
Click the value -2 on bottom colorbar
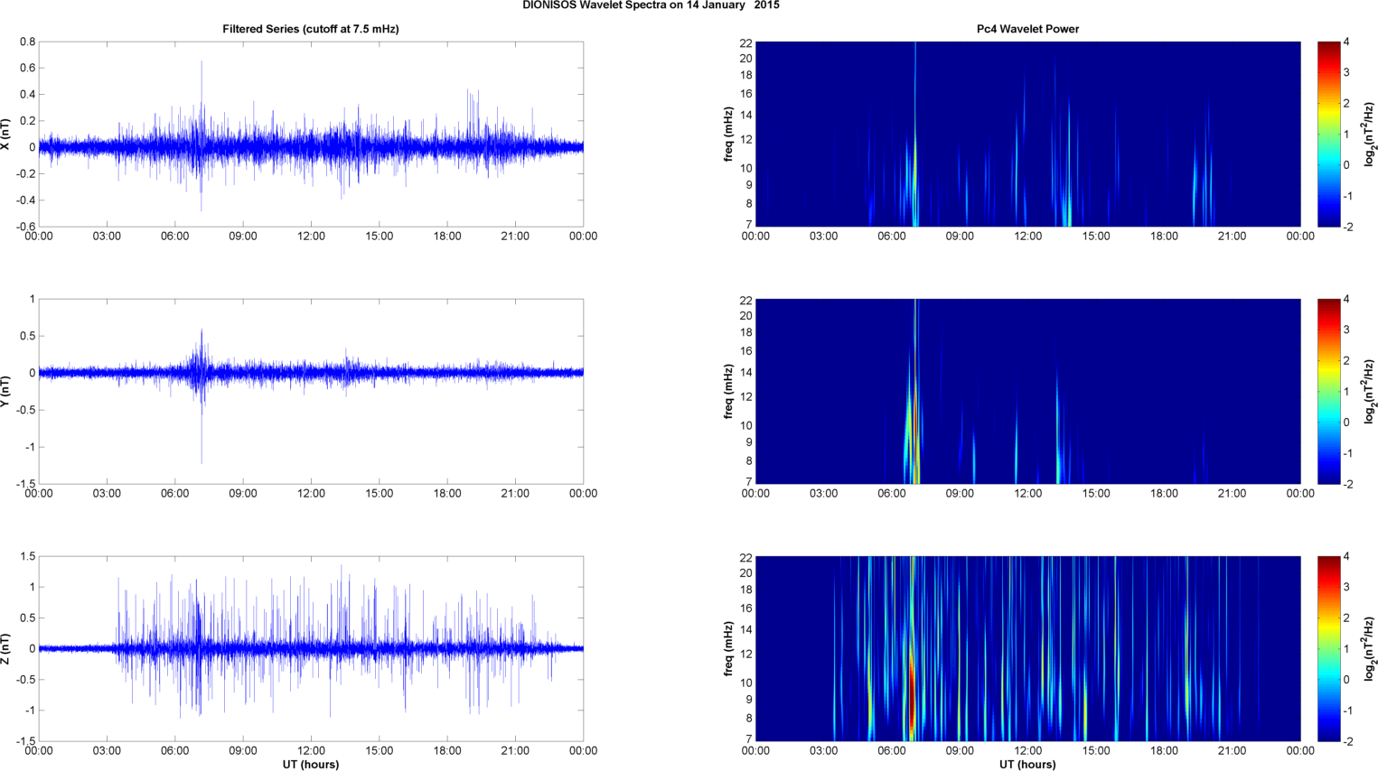[1346, 741]
